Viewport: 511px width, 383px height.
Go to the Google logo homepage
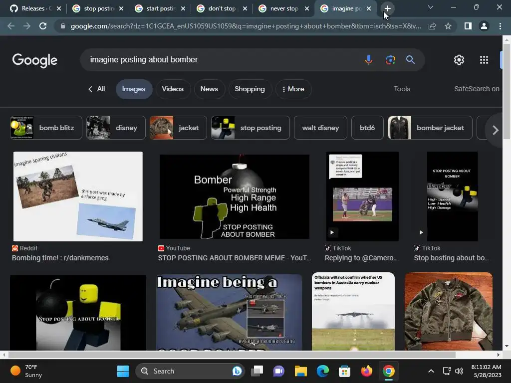point(35,60)
